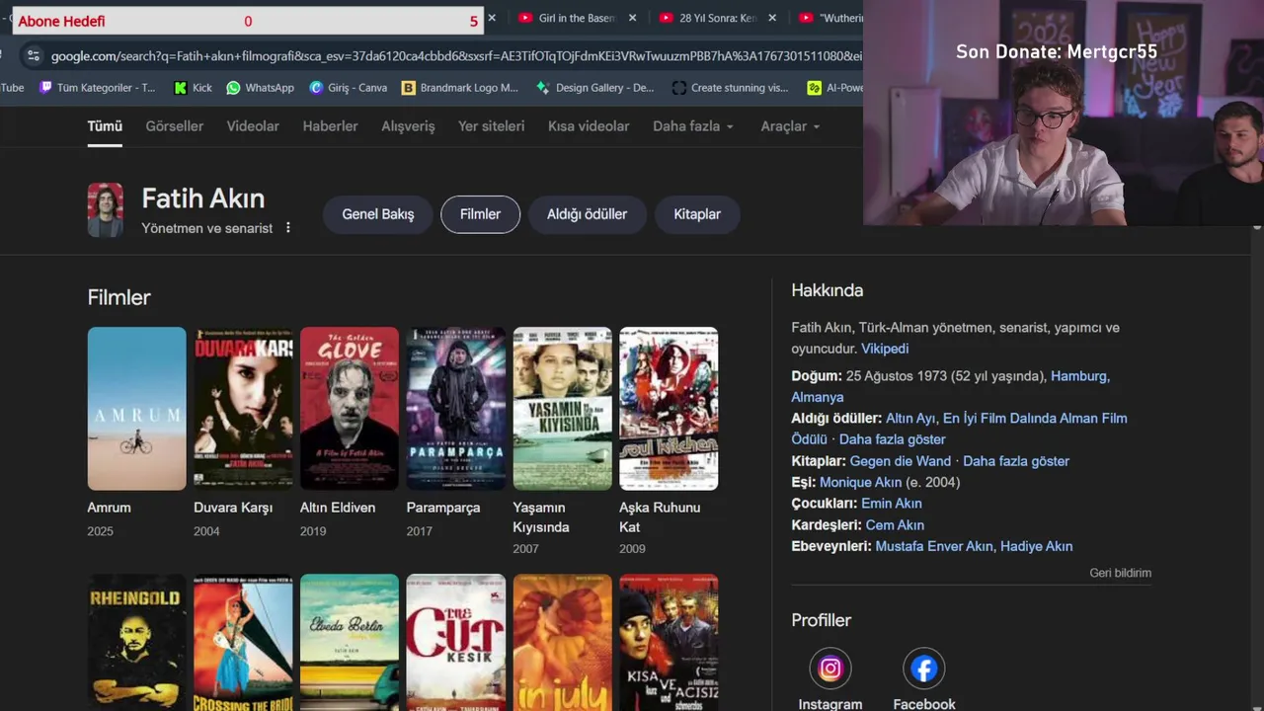
Task: Open the Altın Ayı award link
Action: coord(910,418)
